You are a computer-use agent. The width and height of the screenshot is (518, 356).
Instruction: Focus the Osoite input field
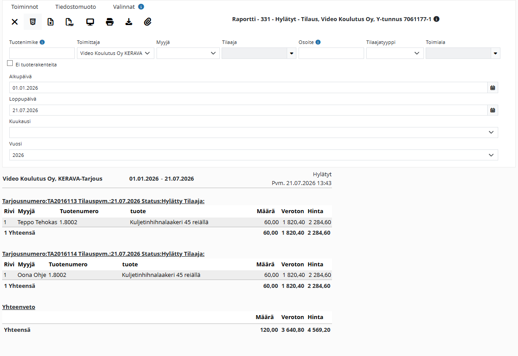(x=331, y=53)
